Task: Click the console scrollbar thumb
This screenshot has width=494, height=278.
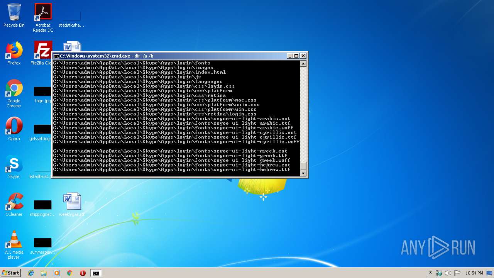Action: click(303, 166)
